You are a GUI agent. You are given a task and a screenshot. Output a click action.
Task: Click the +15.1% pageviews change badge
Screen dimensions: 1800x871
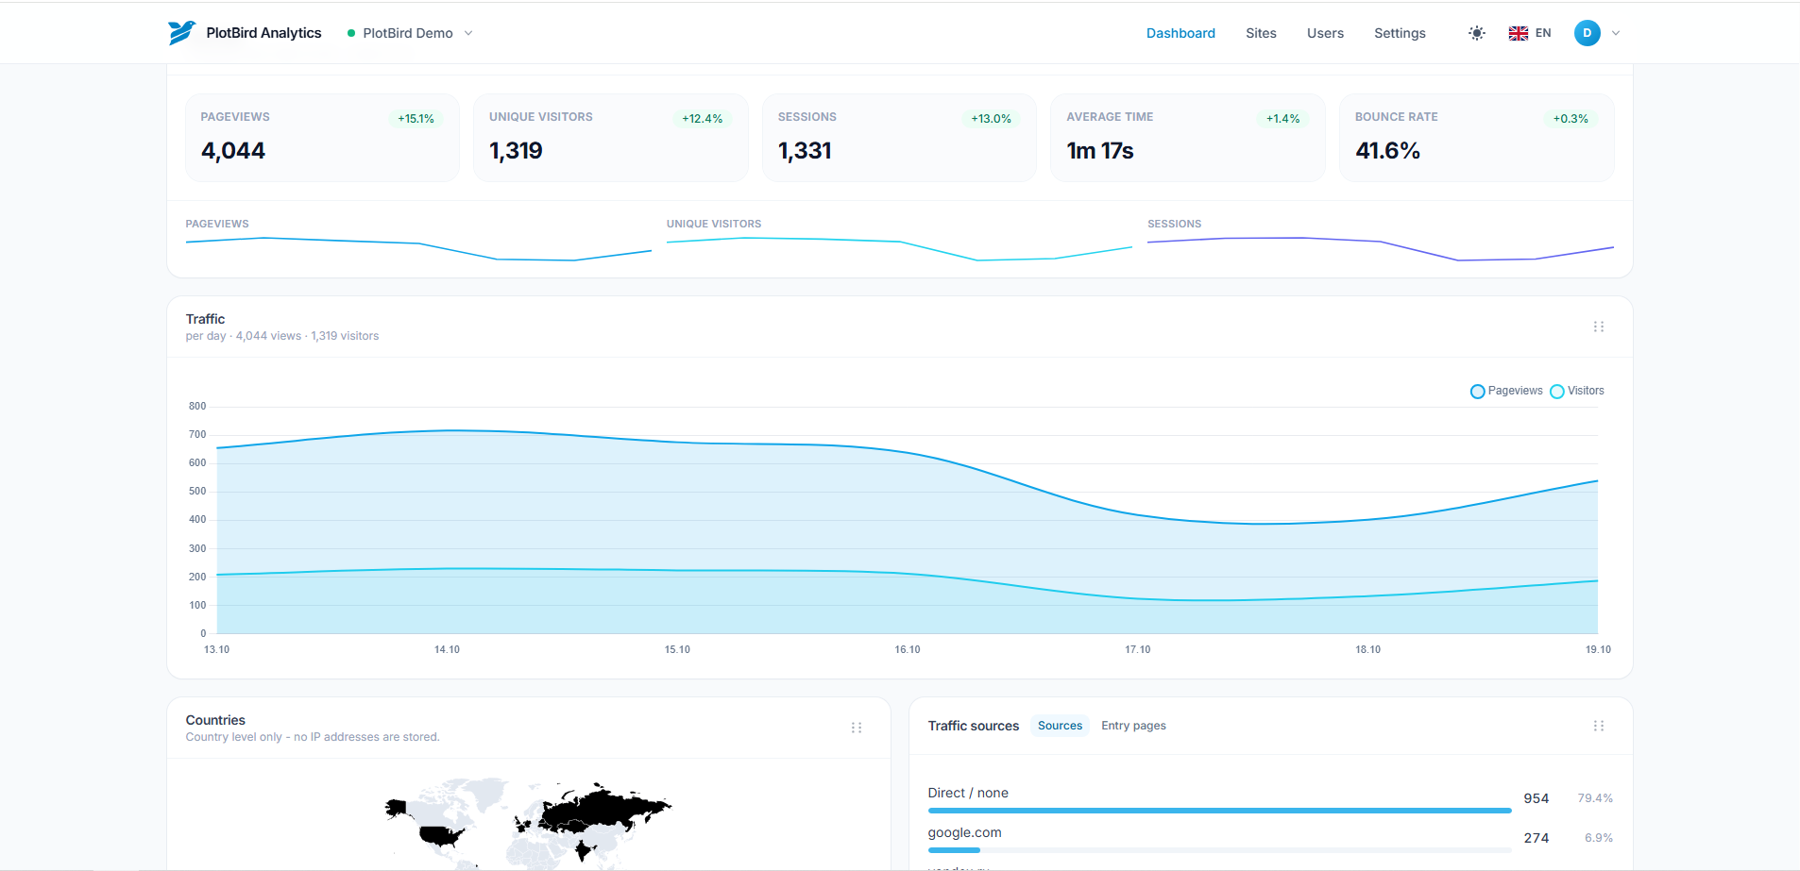pos(416,119)
